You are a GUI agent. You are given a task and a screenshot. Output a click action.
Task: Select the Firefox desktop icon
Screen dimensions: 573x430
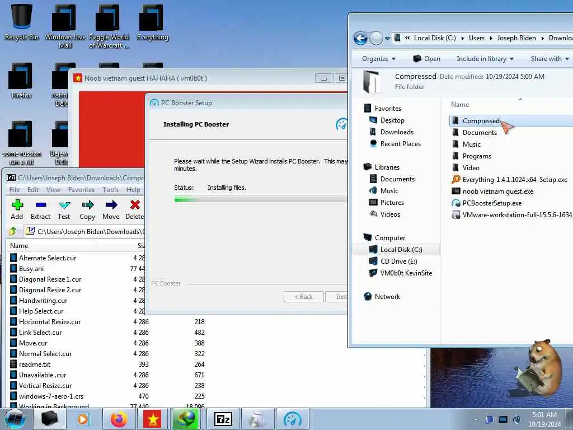21,81
